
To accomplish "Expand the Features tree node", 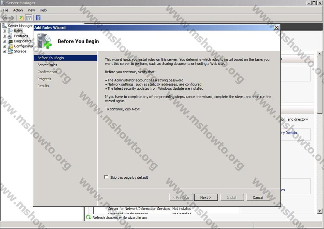I will coord(4,36).
